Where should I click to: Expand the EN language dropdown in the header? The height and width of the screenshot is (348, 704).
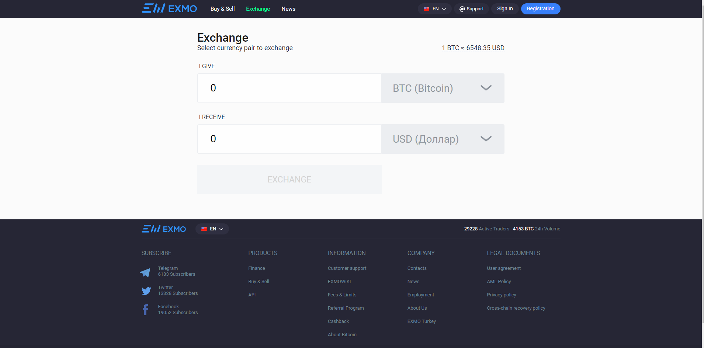444,8
